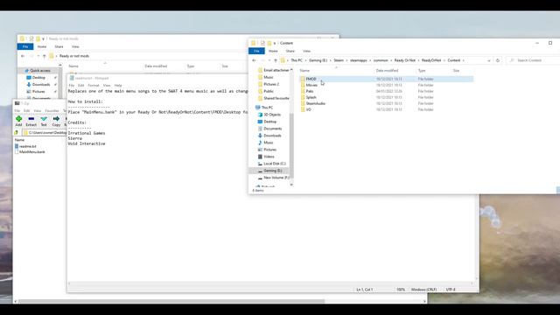
Task: Open Notepad's Format menu
Action: tap(94, 86)
